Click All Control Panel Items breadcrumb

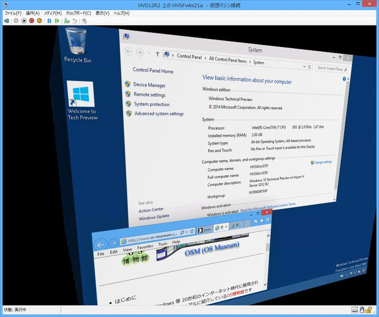tap(228, 60)
